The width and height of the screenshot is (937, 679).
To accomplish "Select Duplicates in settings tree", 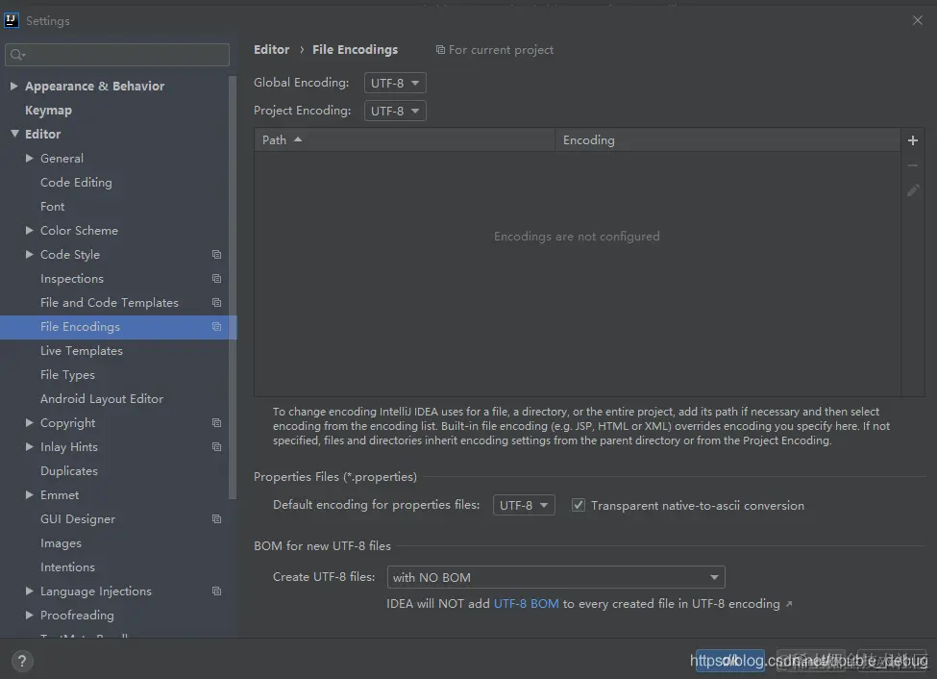I will tap(69, 471).
